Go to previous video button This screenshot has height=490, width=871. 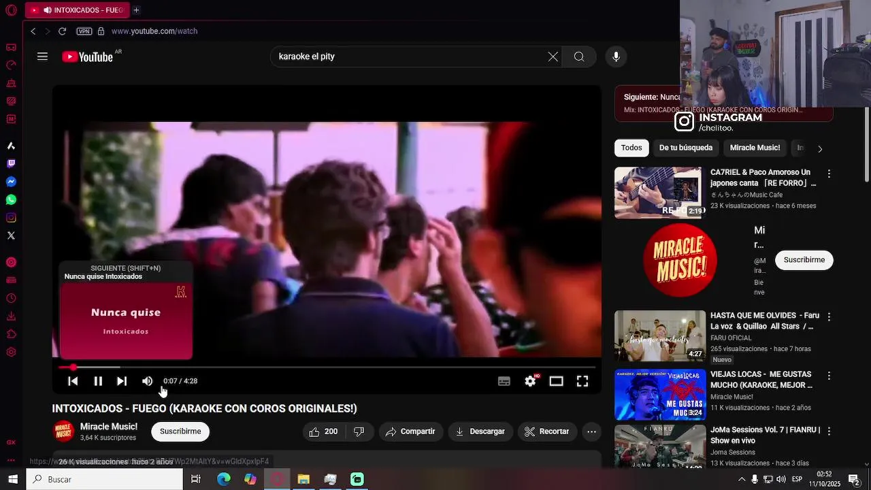(x=73, y=381)
